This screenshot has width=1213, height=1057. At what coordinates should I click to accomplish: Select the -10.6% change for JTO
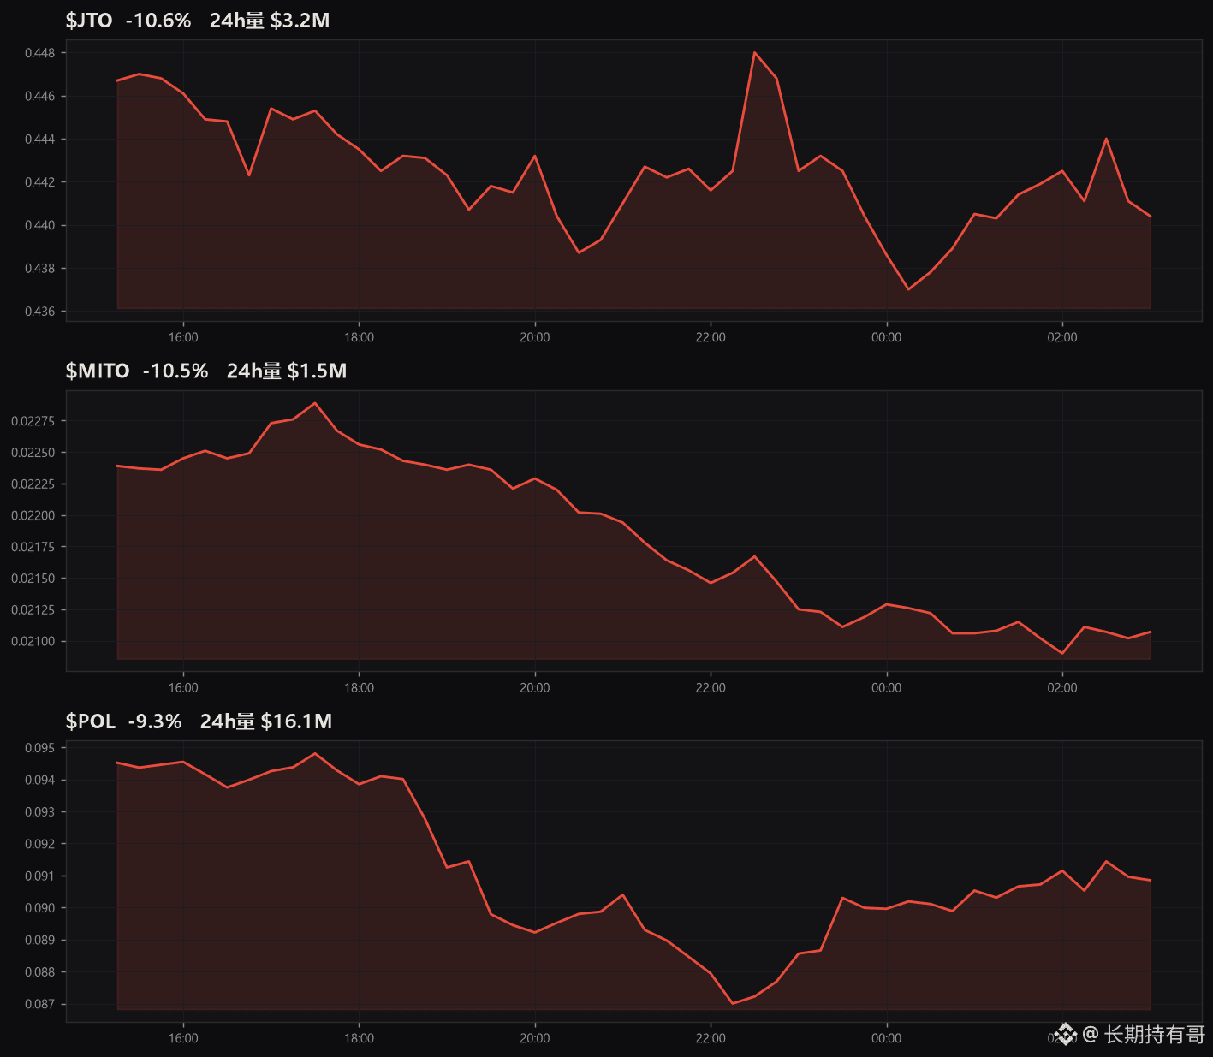point(158,21)
